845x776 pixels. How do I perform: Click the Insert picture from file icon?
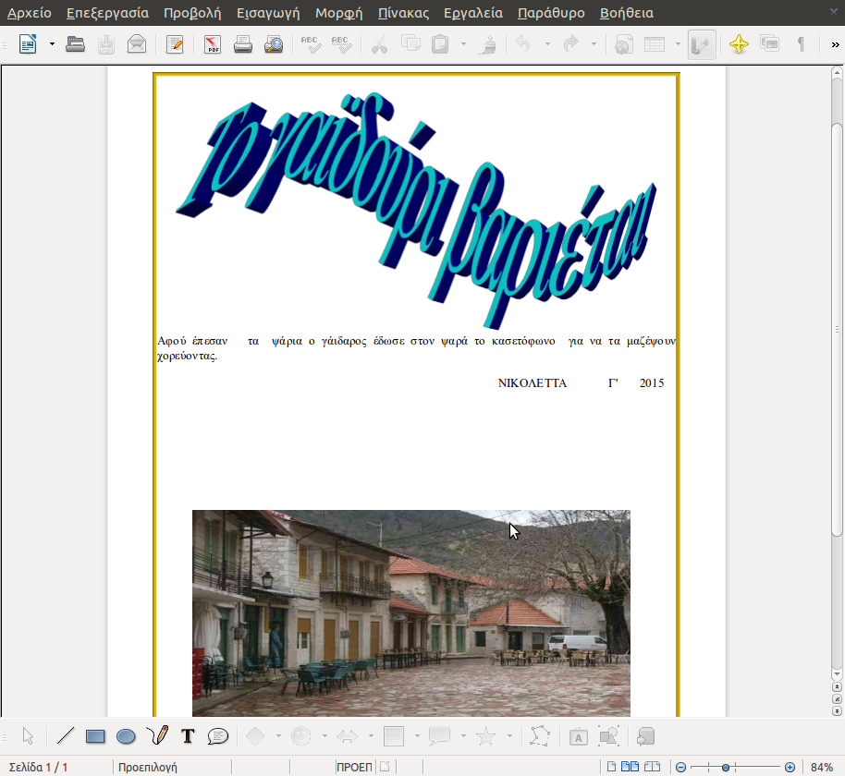[609, 736]
